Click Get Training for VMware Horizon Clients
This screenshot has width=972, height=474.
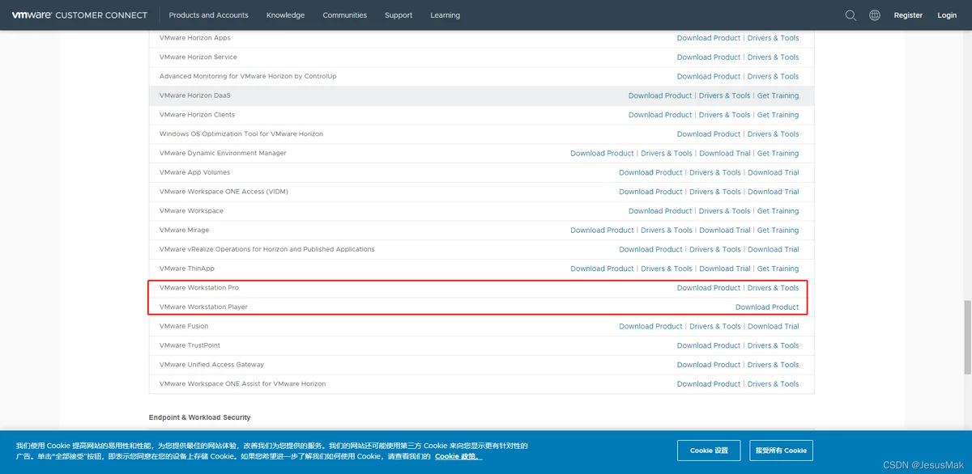point(778,115)
